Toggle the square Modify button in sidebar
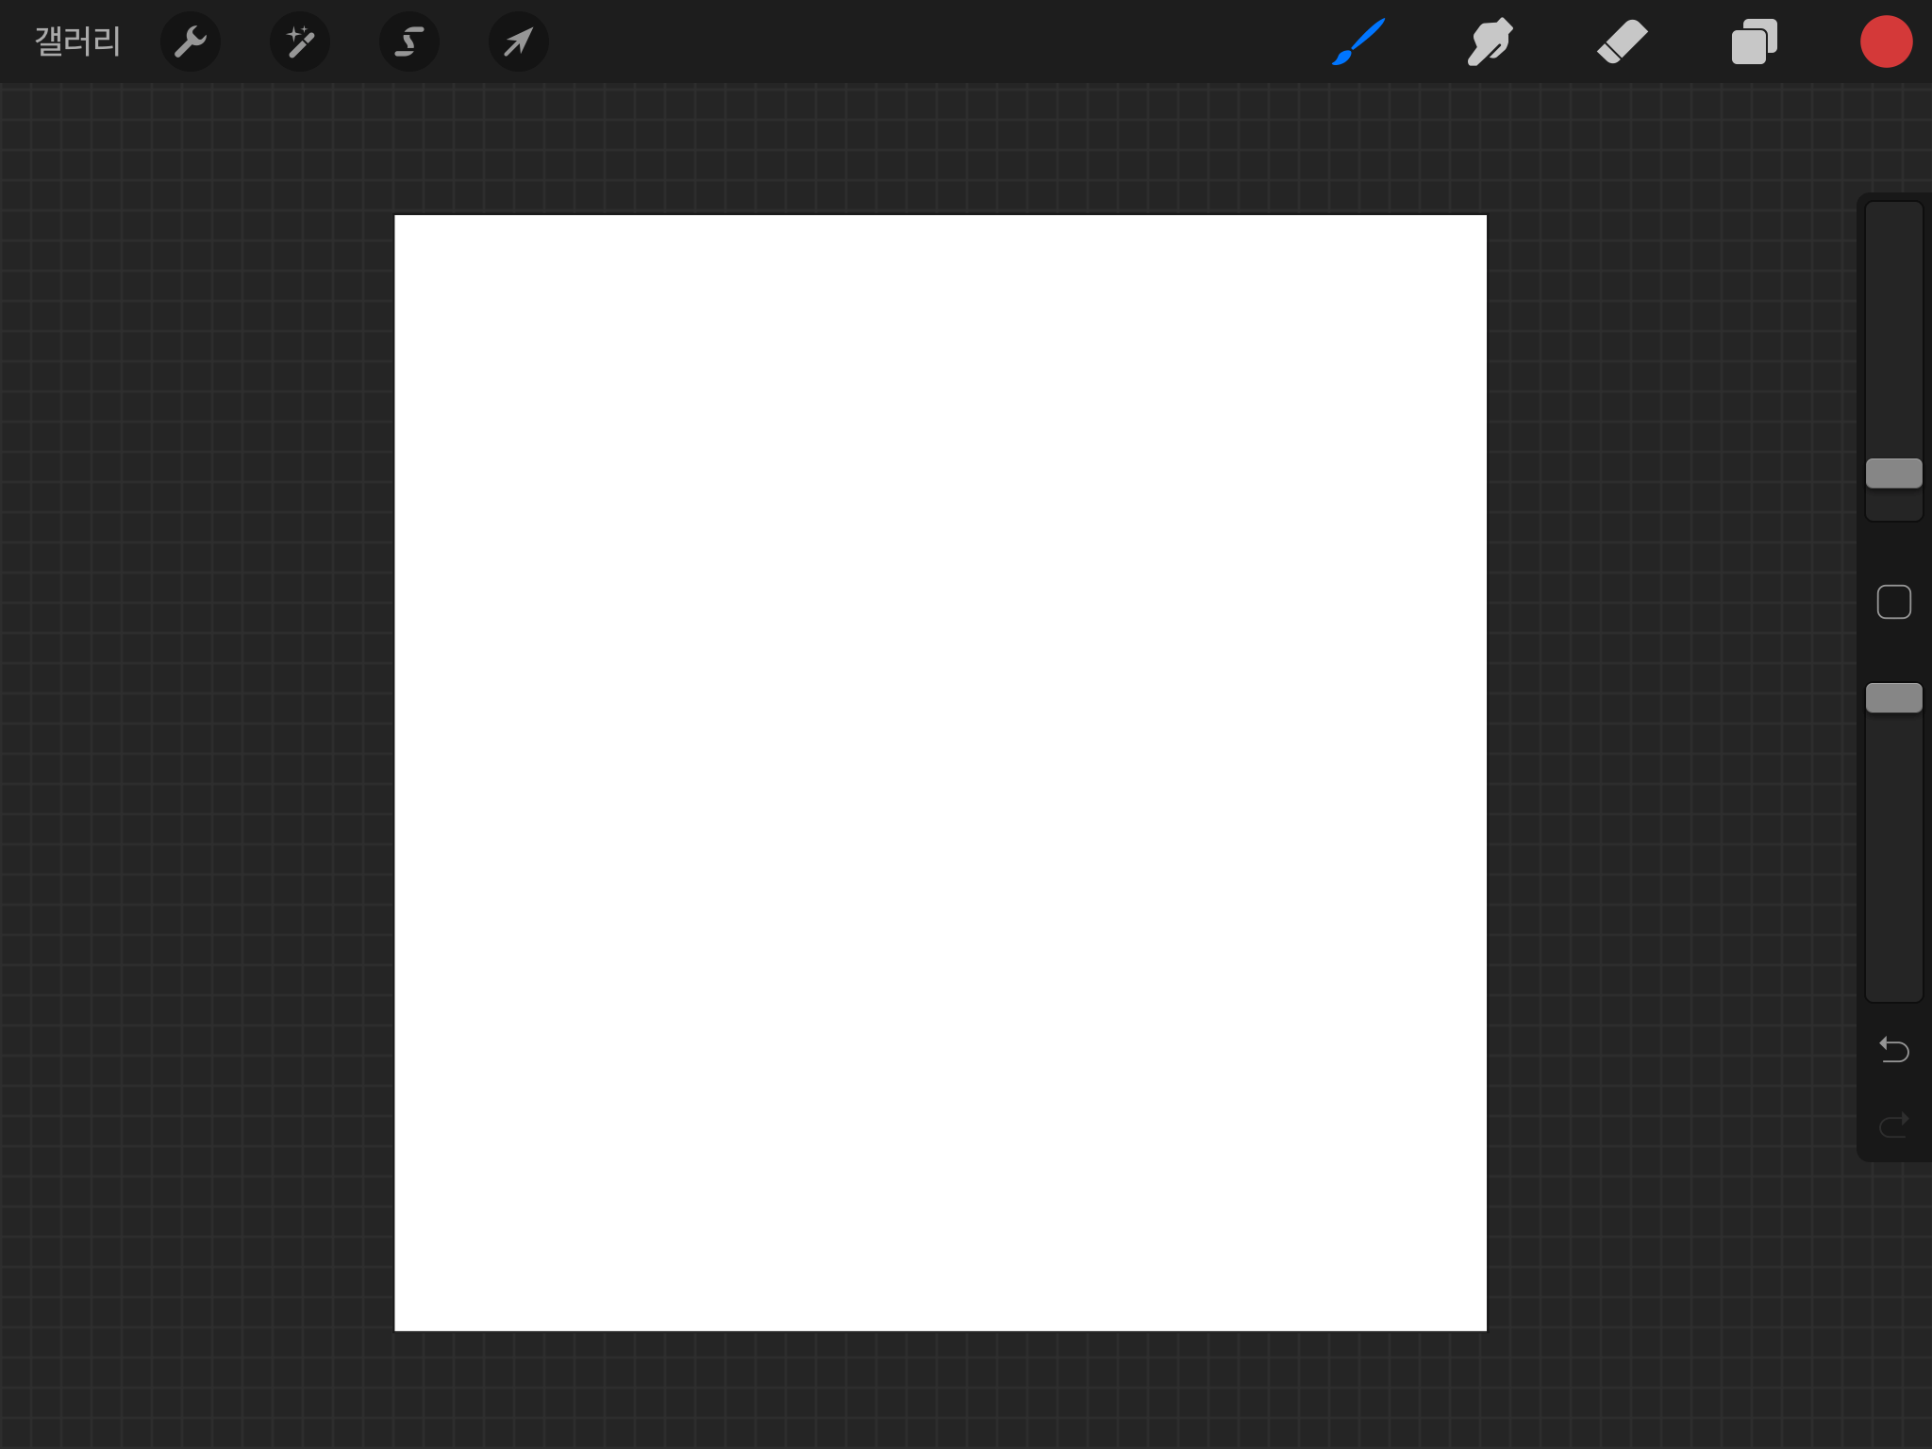This screenshot has width=1932, height=1449. click(x=1893, y=602)
